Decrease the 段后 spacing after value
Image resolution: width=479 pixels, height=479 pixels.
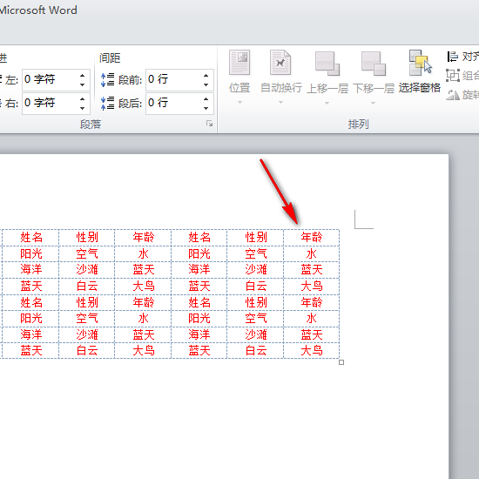206,108
